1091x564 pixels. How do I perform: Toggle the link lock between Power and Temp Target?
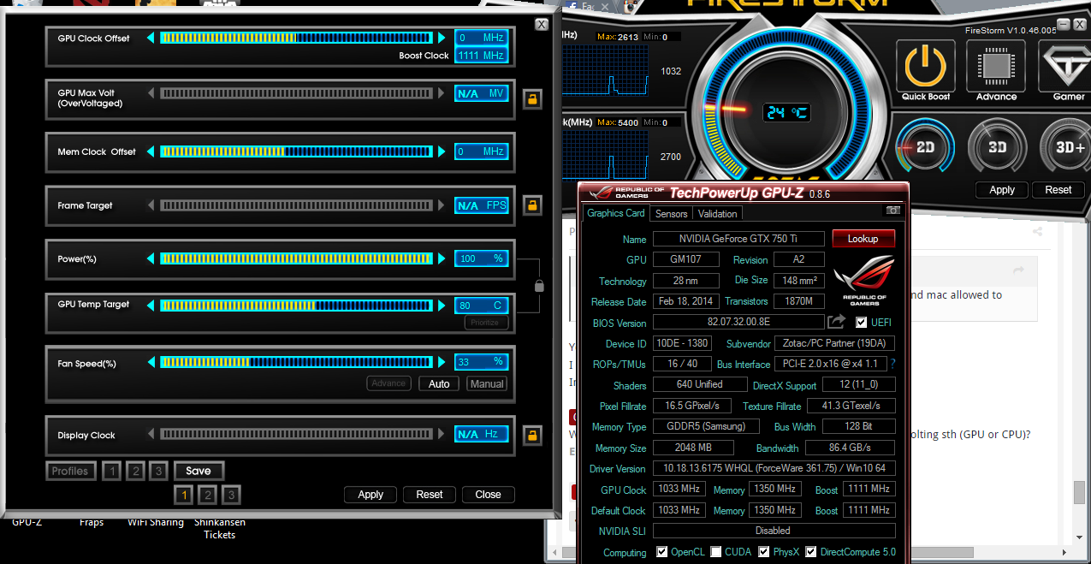[x=539, y=285]
